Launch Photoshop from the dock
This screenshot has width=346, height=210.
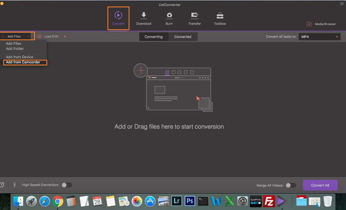[x=190, y=201]
